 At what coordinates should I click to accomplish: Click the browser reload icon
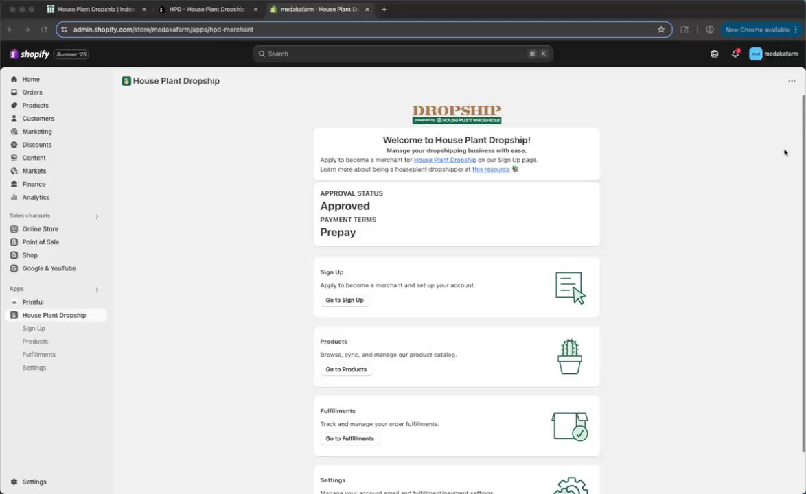[x=44, y=30]
